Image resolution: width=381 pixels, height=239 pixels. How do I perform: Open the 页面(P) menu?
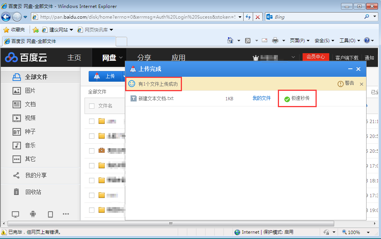coord(300,41)
